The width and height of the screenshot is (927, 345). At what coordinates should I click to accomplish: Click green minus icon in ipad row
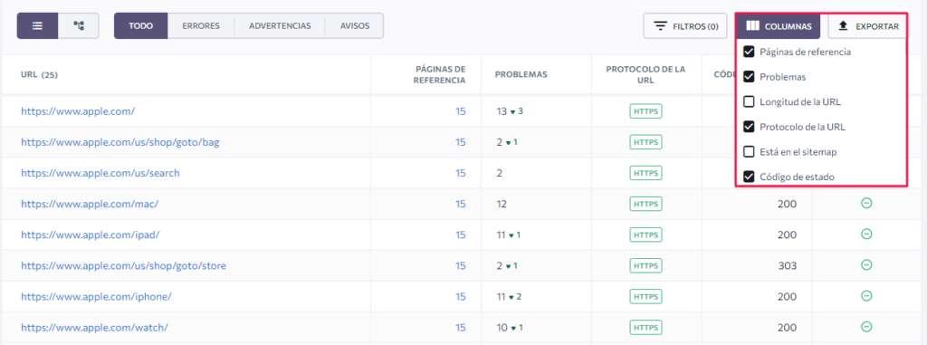pos(866,234)
